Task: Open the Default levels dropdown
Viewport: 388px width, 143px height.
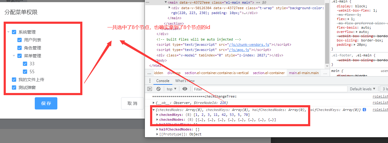Action: coord(362,89)
